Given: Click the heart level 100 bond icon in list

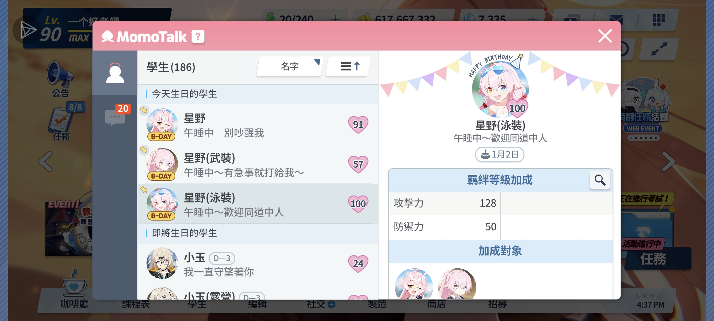Looking at the screenshot, I should click(358, 204).
